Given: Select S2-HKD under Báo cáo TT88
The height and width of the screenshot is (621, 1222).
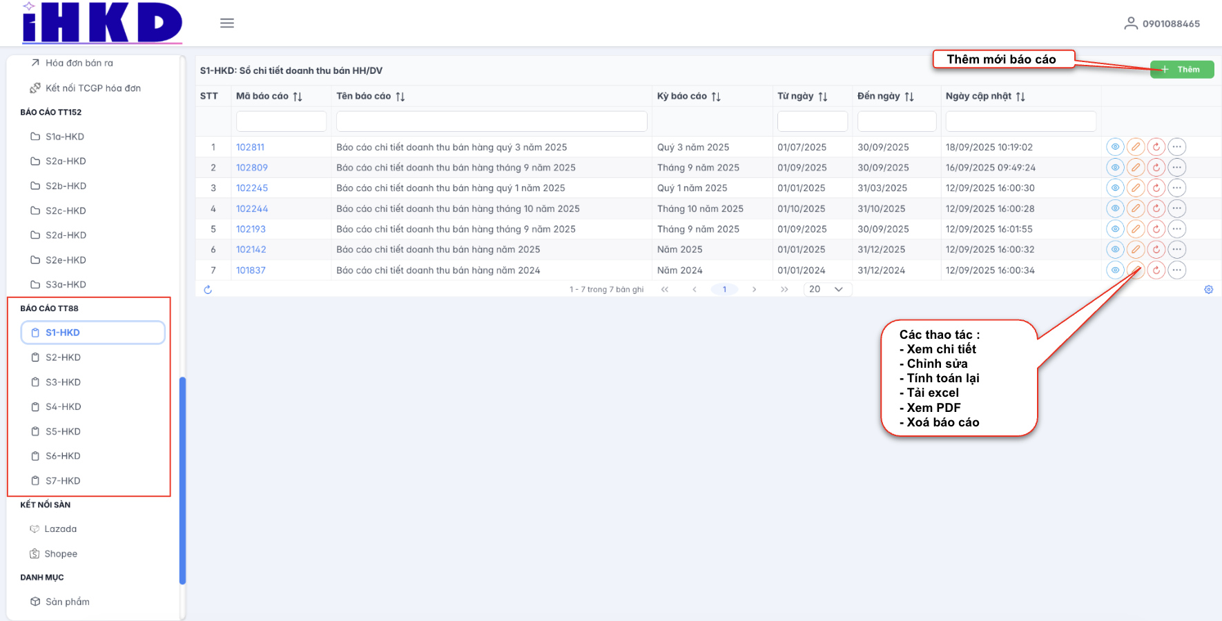Looking at the screenshot, I should (63, 357).
